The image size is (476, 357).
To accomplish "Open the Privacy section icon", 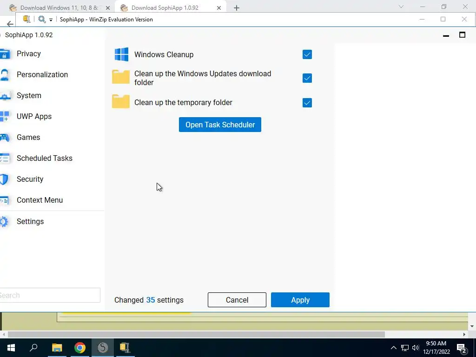I will coord(5,54).
